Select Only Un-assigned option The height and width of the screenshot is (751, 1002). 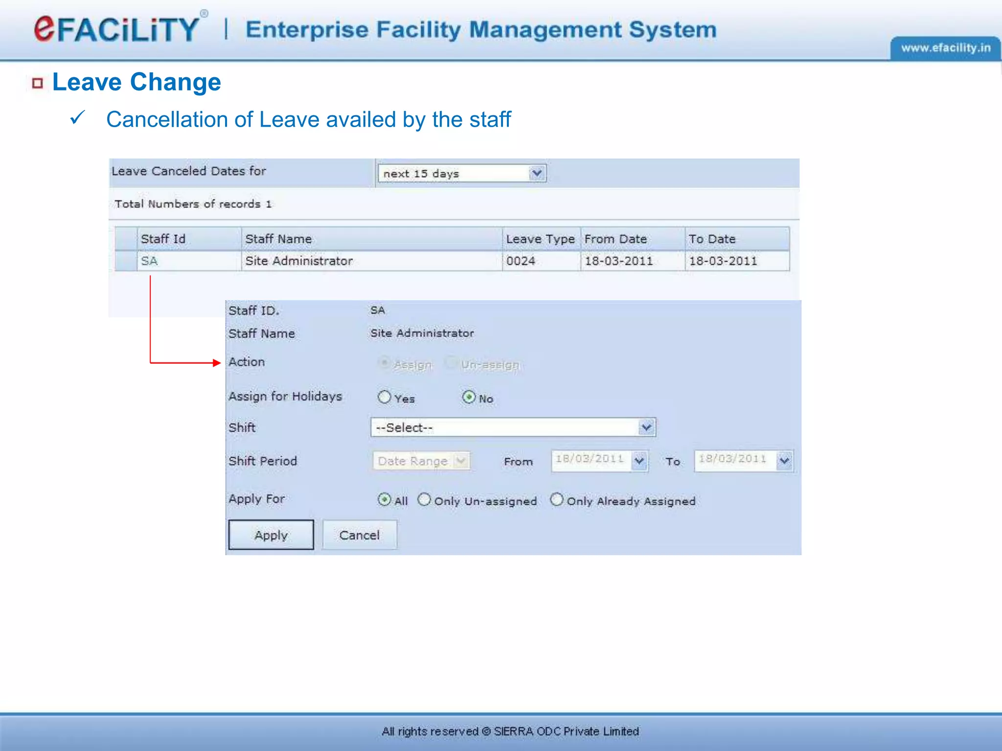[x=424, y=500]
